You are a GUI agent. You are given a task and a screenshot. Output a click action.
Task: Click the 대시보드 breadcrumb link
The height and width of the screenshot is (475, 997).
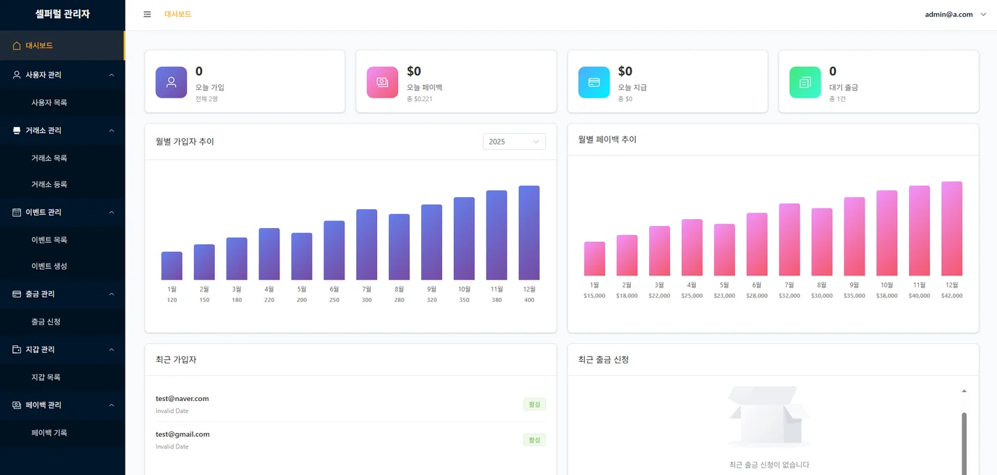178,15
